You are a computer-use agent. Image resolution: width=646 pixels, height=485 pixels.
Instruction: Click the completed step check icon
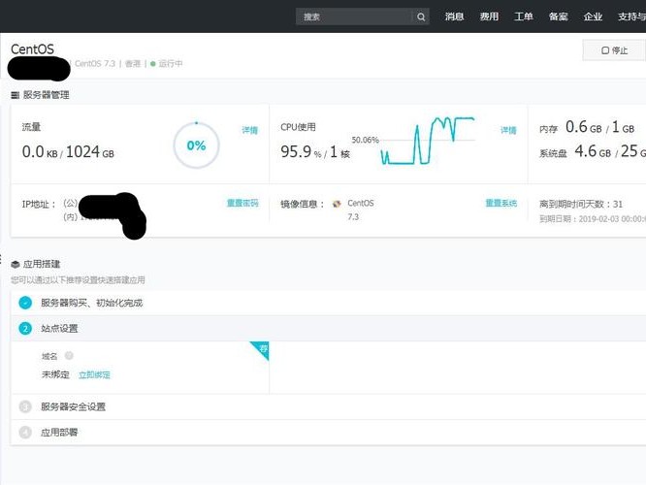(x=25, y=303)
